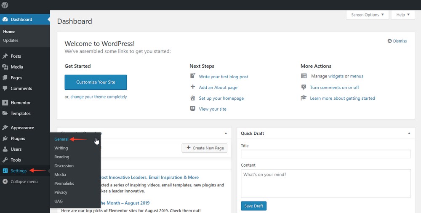Image resolution: width=421 pixels, height=213 pixels.
Task: Click the Dashboard gauge icon
Action: click(5, 19)
